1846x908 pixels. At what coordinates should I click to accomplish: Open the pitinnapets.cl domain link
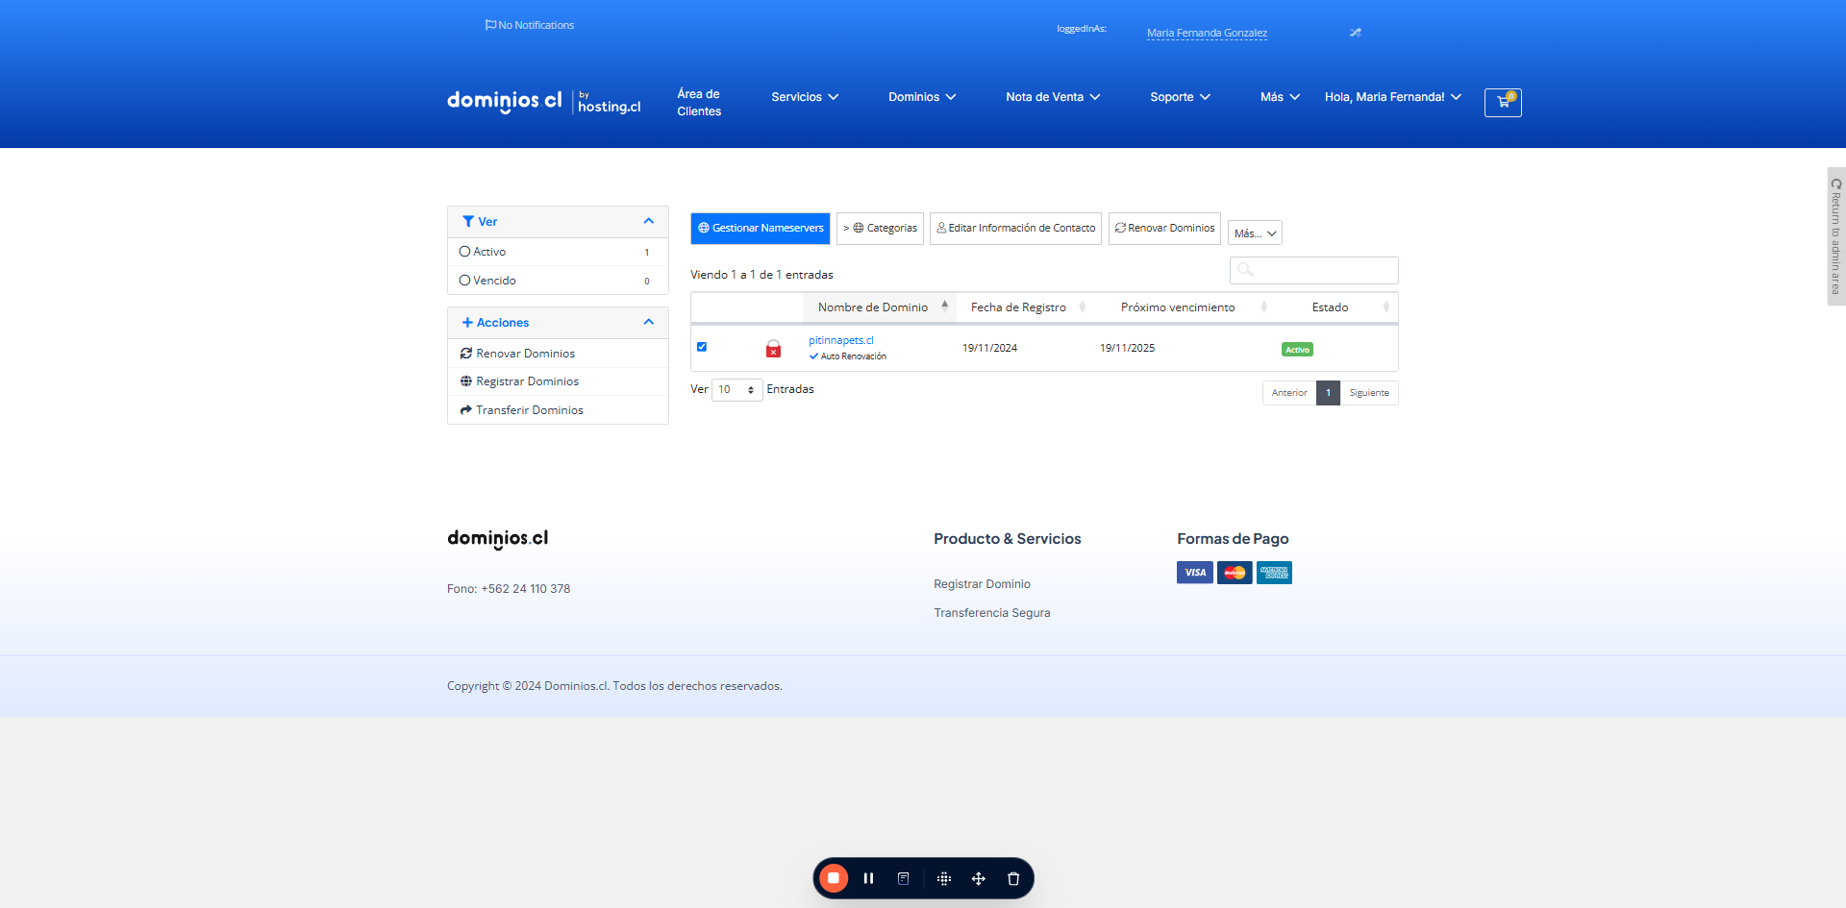coord(841,340)
